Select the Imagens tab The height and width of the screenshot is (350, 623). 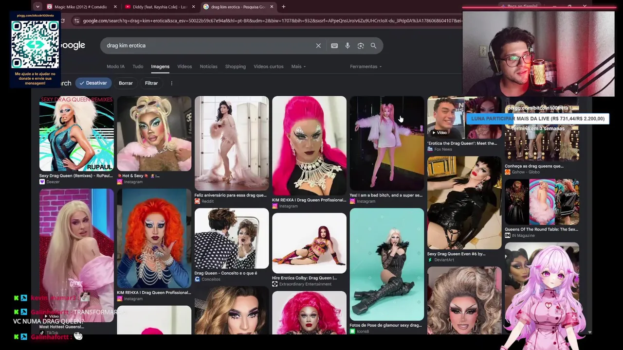pyautogui.click(x=160, y=67)
